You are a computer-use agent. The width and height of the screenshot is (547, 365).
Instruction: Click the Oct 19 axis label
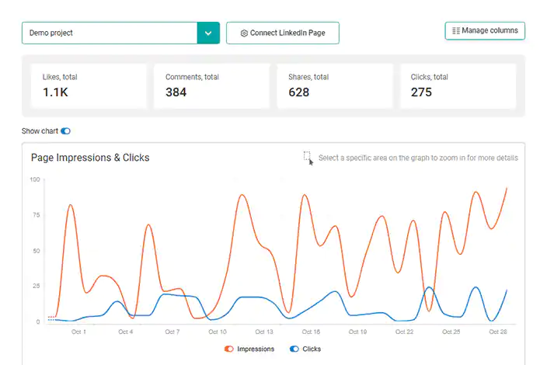pos(357,332)
